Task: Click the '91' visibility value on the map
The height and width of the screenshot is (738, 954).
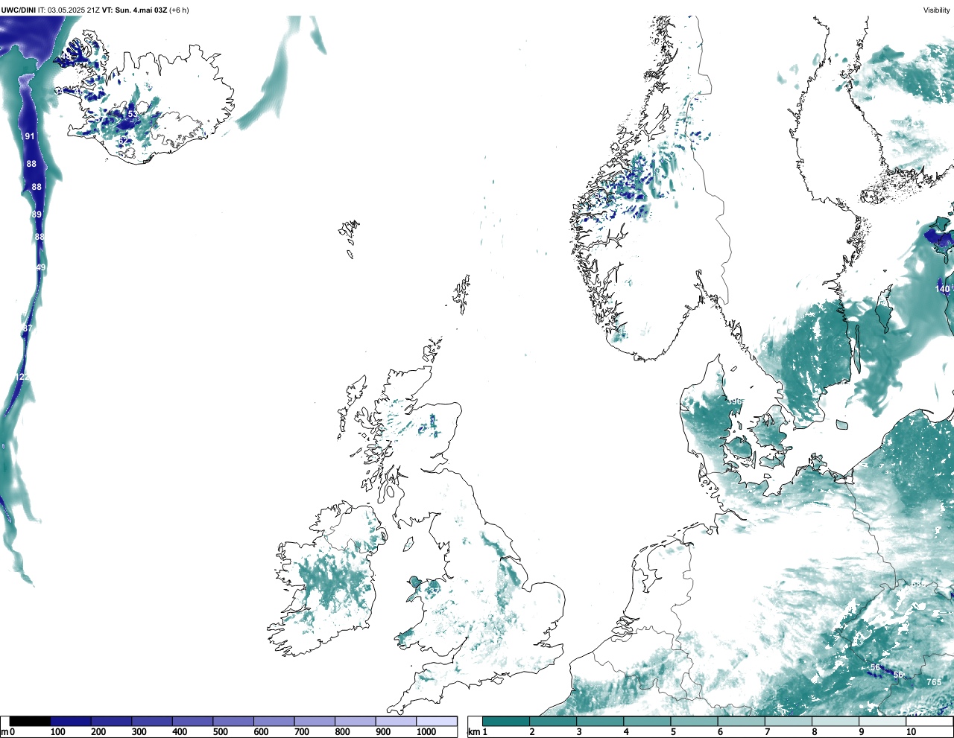Action: pyautogui.click(x=30, y=136)
